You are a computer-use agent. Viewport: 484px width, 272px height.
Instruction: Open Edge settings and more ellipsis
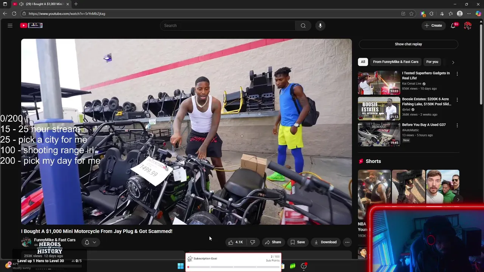coord(469,14)
